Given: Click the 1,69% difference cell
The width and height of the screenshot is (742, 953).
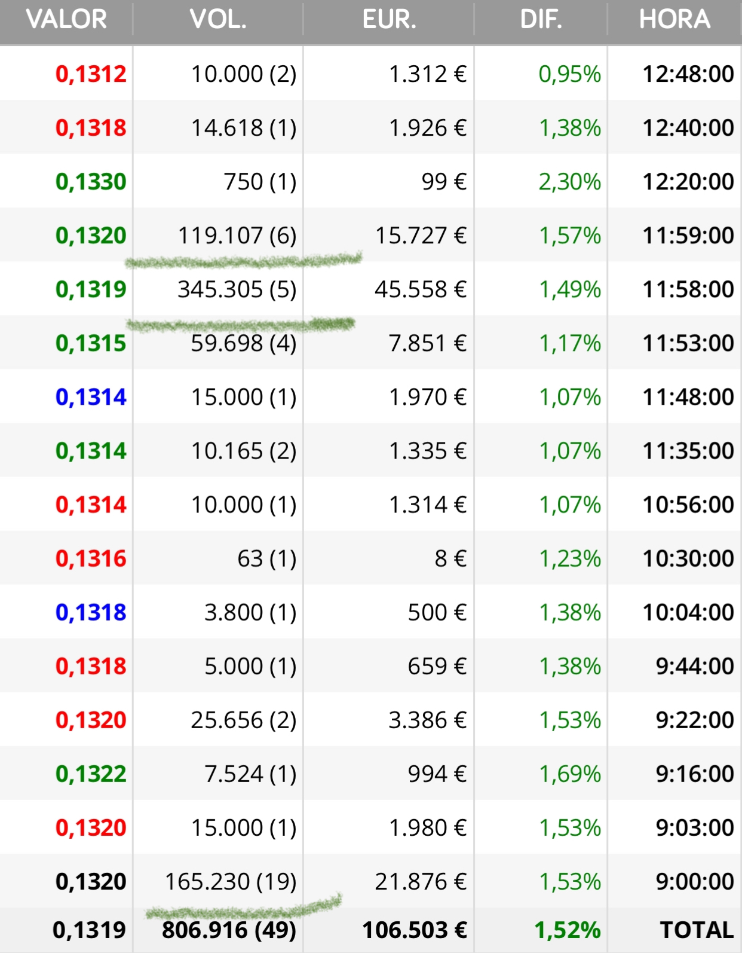Looking at the screenshot, I should 569,774.
